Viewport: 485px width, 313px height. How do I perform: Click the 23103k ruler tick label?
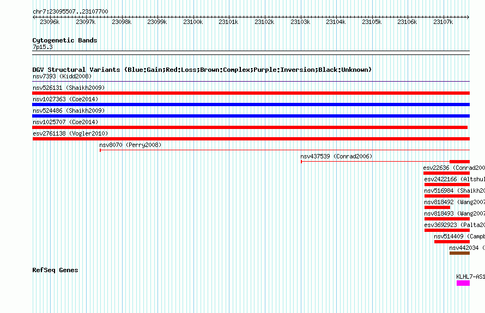(300, 22)
